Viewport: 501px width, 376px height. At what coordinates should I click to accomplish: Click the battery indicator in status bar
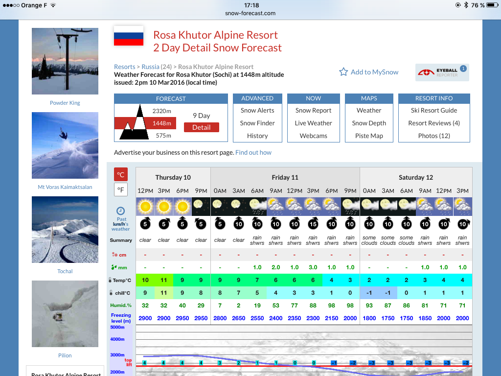(x=492, y=5)
